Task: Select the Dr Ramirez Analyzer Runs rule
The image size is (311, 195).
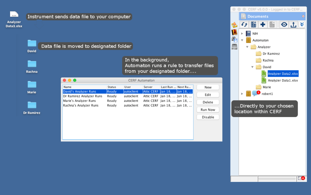Action: click(x=128, y=96)
